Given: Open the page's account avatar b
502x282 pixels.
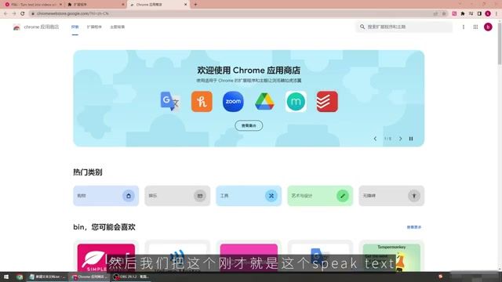Looking at the screenshot, I should (x=488, y=27).
